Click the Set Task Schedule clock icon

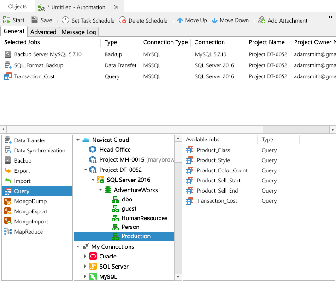pos(65,20)
